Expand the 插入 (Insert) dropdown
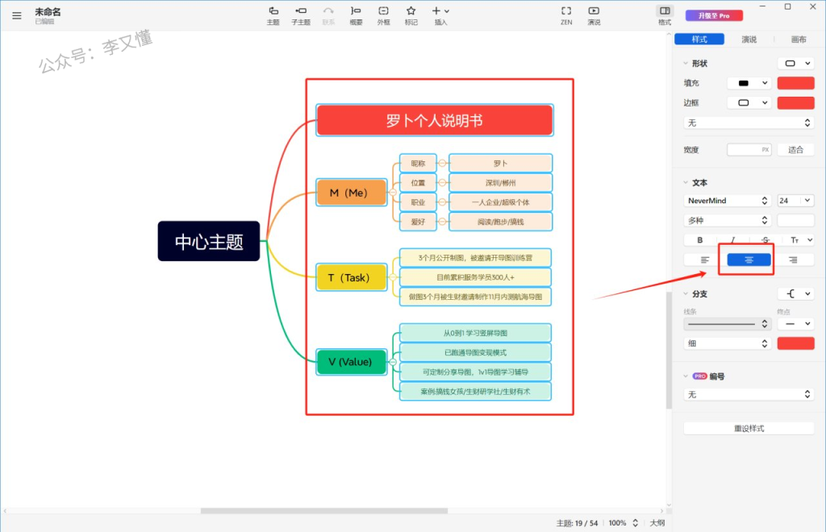The width and height of the screenshot is (826, 532). coord(440,15)
